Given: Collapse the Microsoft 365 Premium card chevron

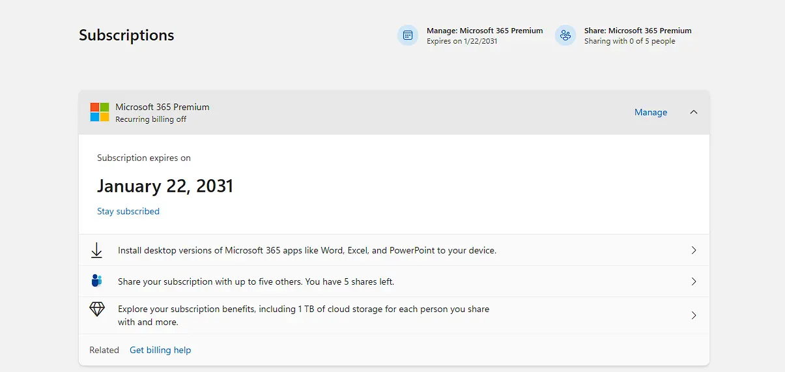Looking at the screenshot, I should click(x=694, y=112).
